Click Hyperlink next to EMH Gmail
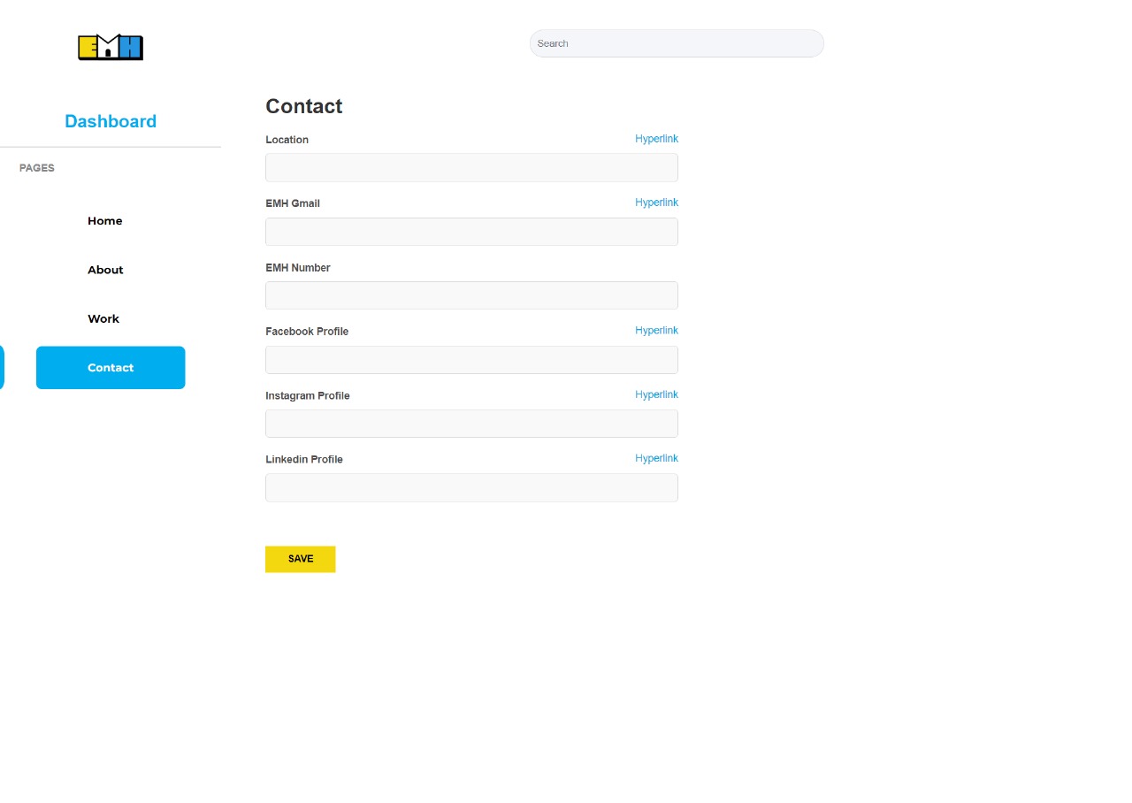The height and width of the screenshot is (803, 1132). pos(656,203)
